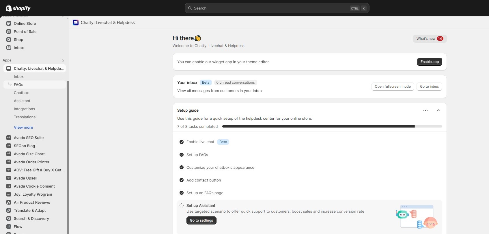Click the View more link
Screen dimensions: 489x234
click(x=23, y=127)
